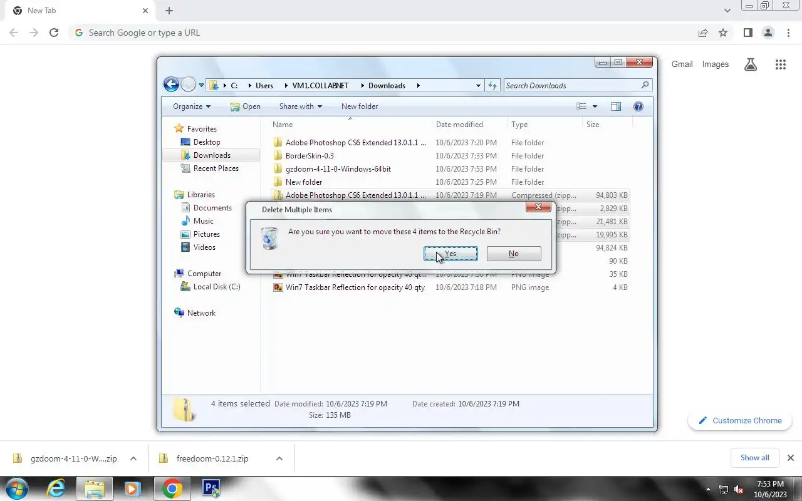Select the BorderSkin-0.3 folder
This screenshot has height=501, width=802.
click(310, 156)
